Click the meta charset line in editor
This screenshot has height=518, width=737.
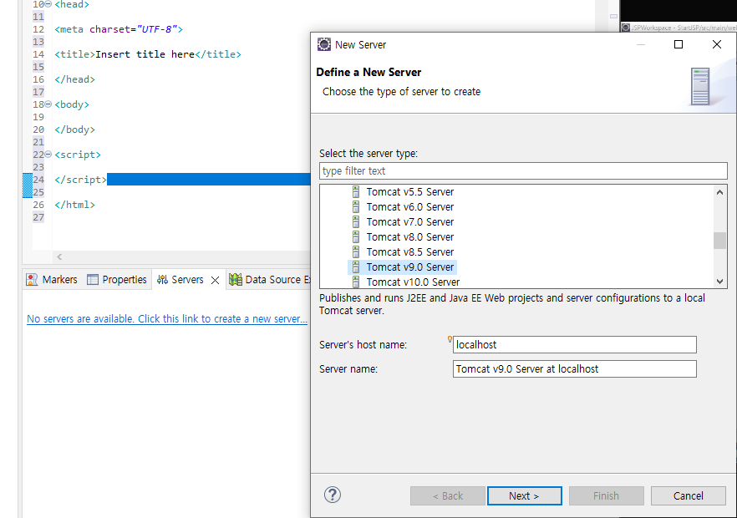pos(119,29)
